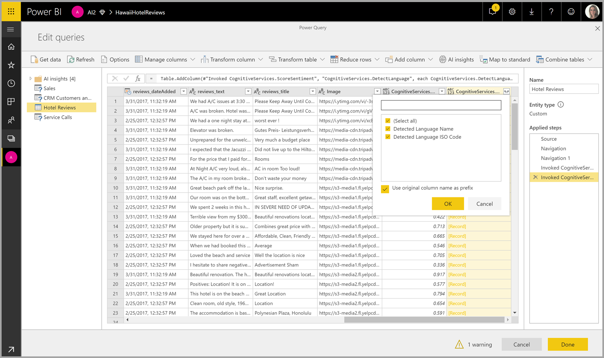Click the expand arrow icon at sidebar bottom

point(11,349)
